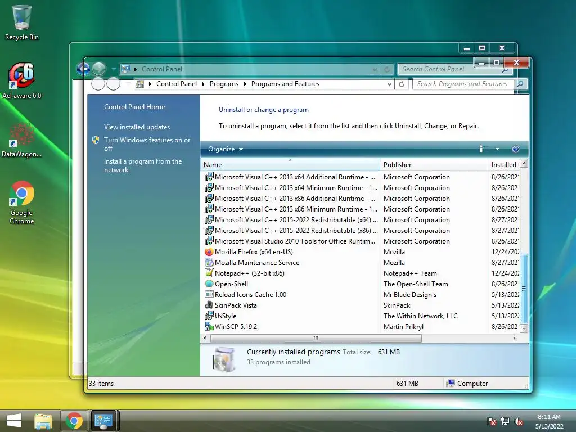Open the muted volume tray icon
576x432 pixels.
pos(518,421)
